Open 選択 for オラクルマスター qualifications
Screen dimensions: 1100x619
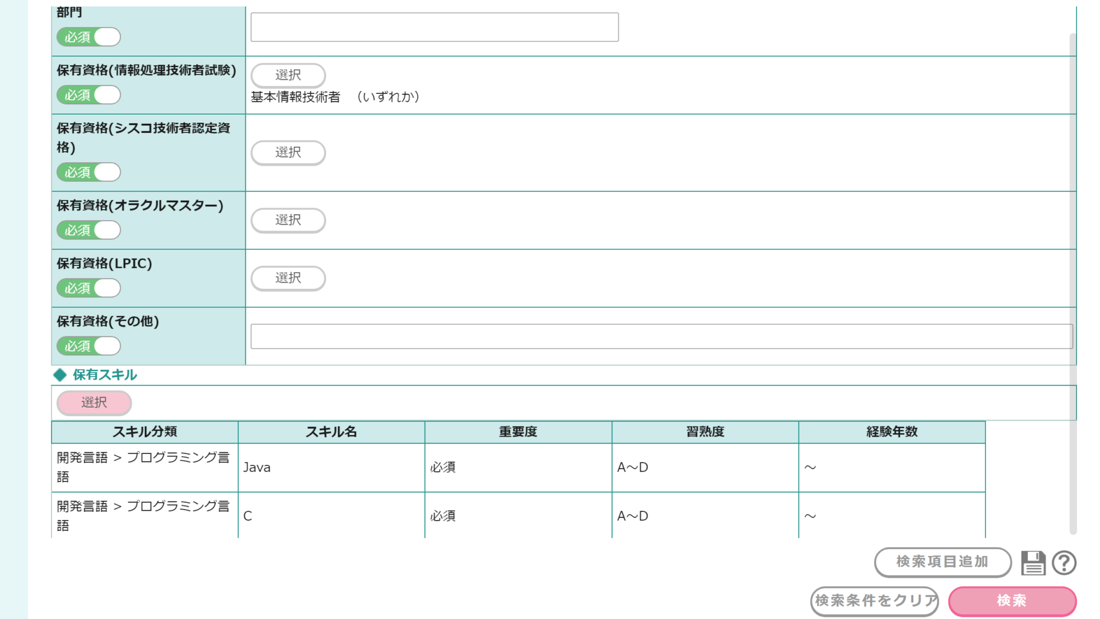288,220
